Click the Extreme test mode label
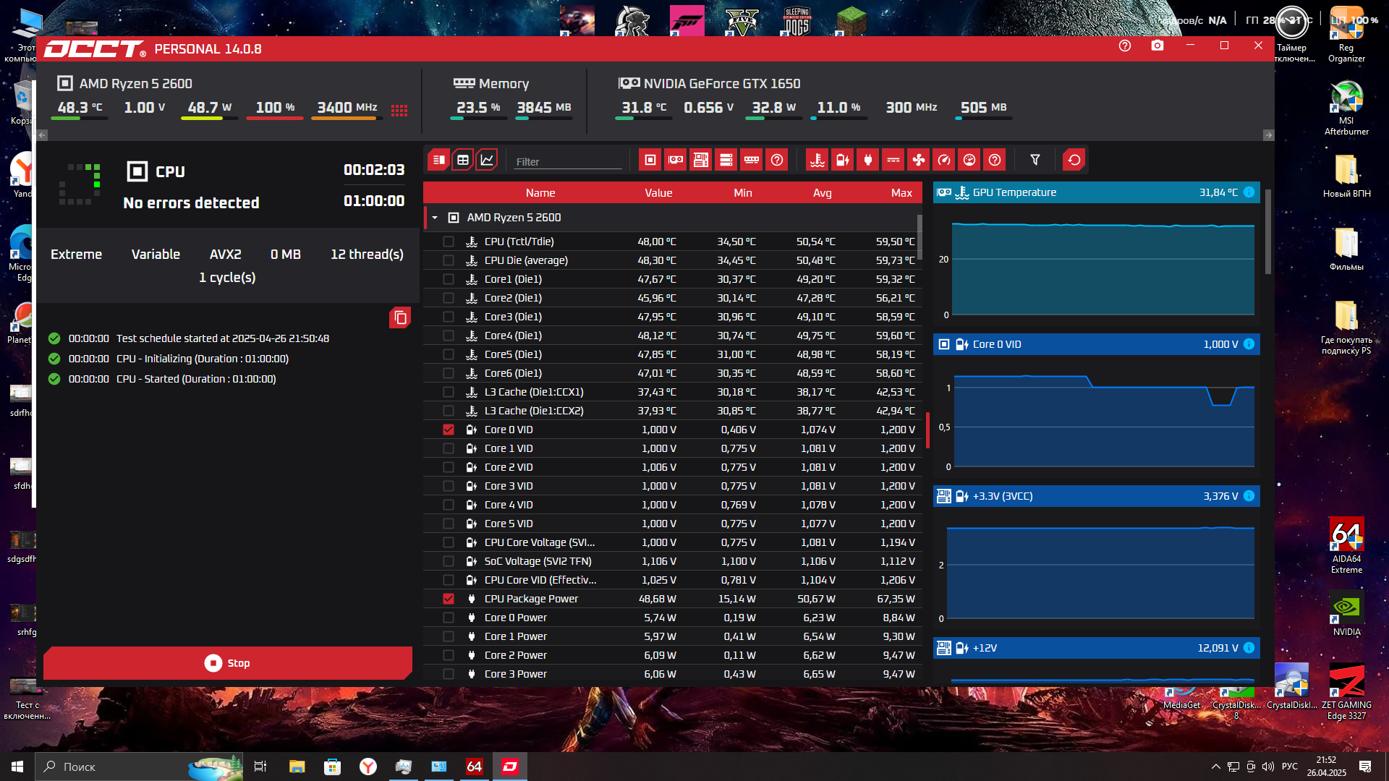 [x=76, y=255]
